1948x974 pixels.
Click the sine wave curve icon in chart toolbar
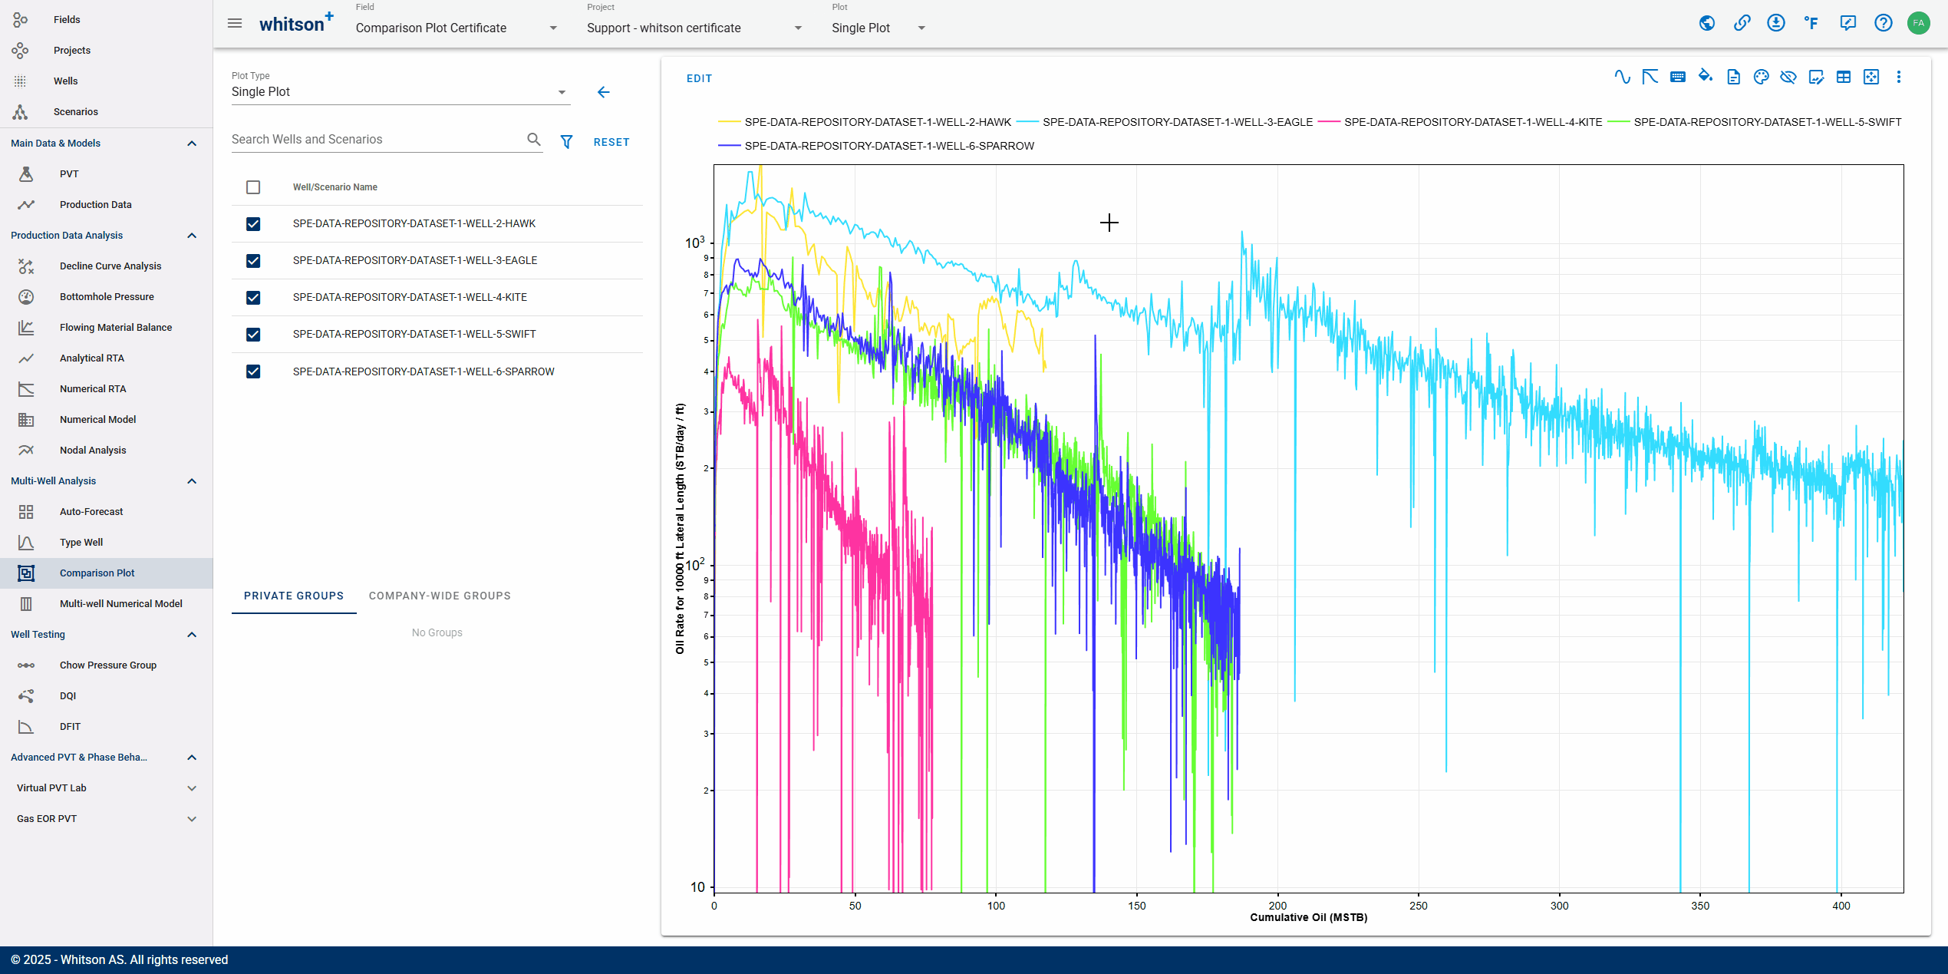(x=1622, y=77)
